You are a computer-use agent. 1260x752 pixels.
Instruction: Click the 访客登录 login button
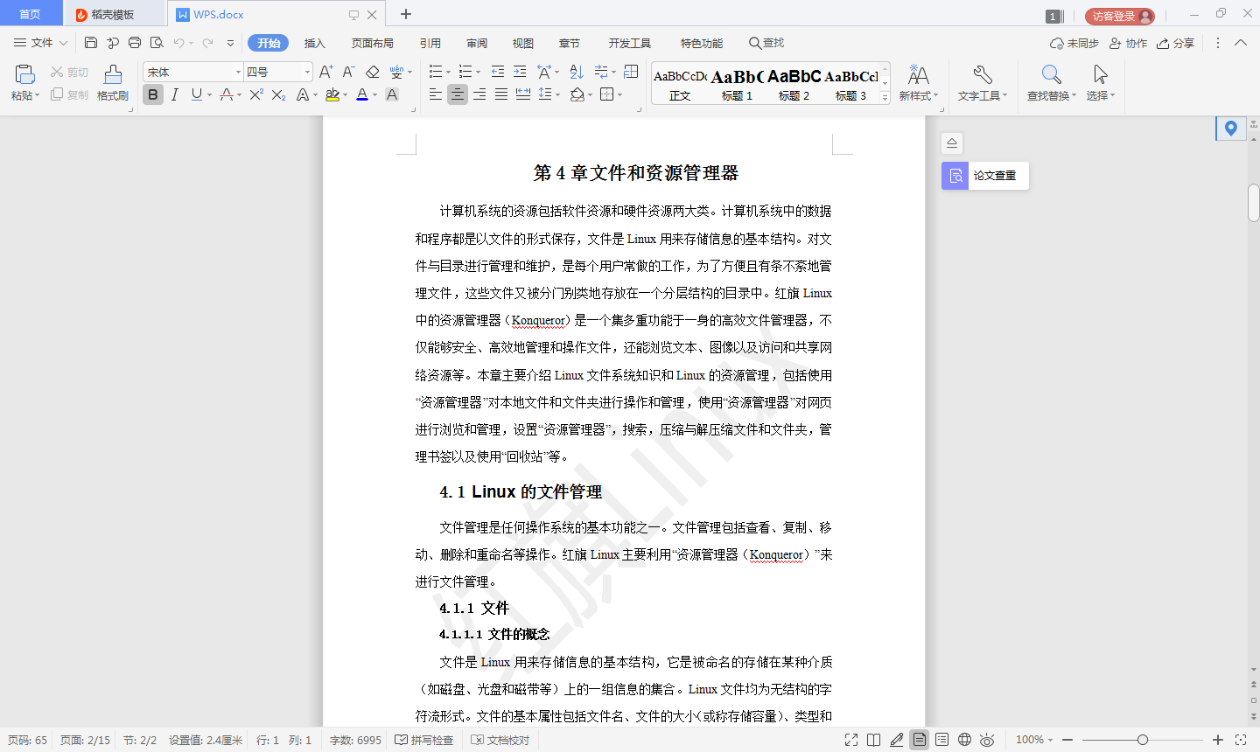1120,16
